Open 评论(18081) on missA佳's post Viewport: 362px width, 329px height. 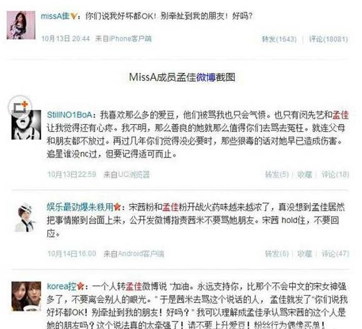pos(328,39)
